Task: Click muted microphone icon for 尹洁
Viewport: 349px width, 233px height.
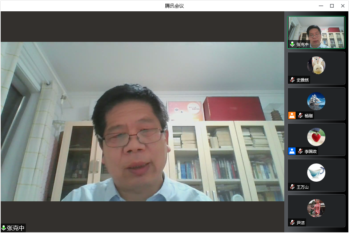Action: pyautogui.click(x=292, y=222)
